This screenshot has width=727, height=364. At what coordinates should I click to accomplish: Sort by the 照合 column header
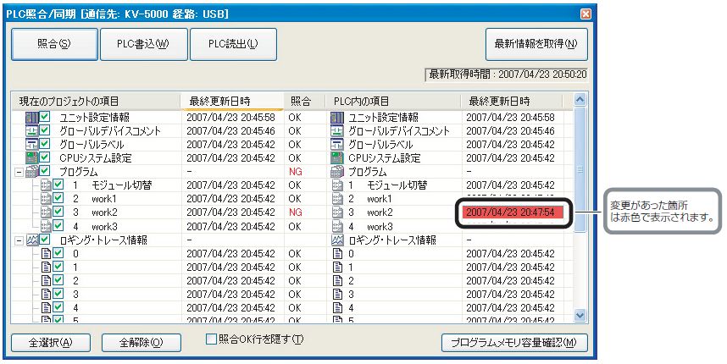[301, 101]
